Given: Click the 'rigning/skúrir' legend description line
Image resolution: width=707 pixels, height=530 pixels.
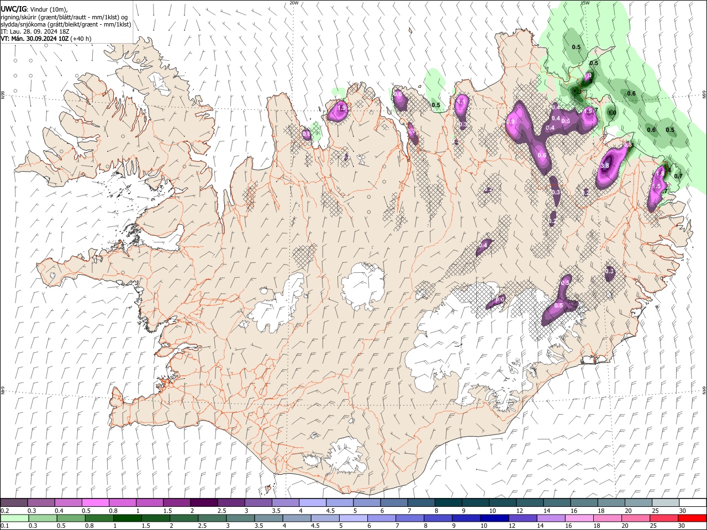Looking at the screenshot, I should coord(65,17).
